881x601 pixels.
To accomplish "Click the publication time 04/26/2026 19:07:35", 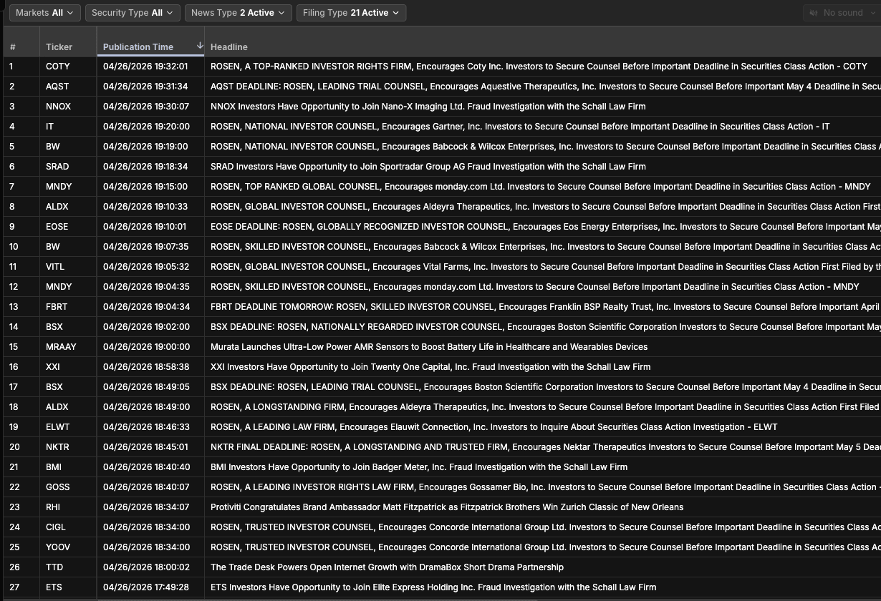I will pos(146,247).
